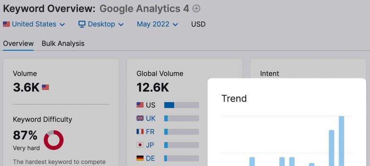
Task: Click the UK country link
Action: 151,118
